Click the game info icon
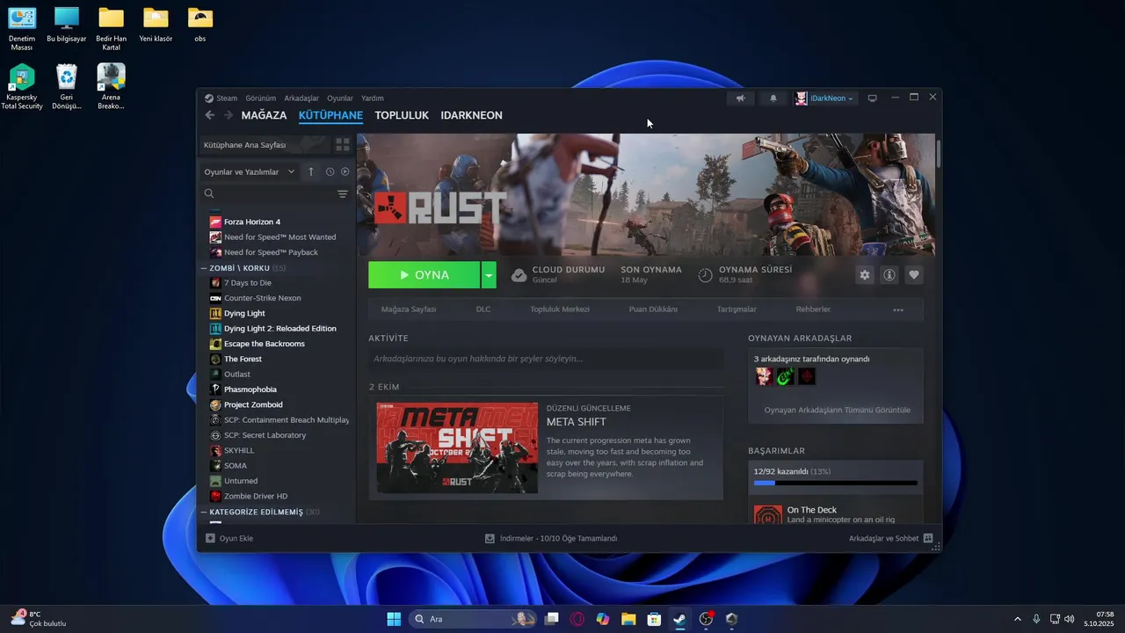The image size is (1125, 633). pos(889,275)
